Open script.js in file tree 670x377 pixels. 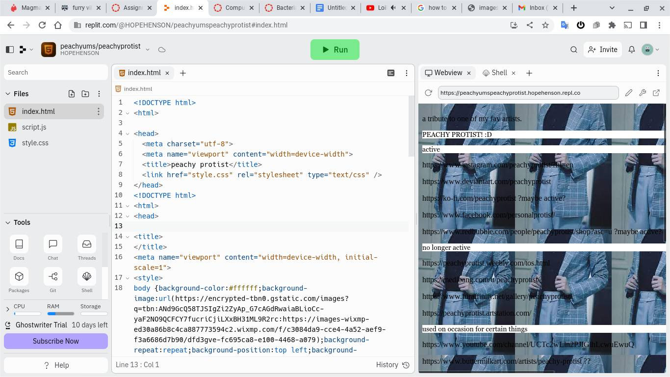(x=54, y=127)
